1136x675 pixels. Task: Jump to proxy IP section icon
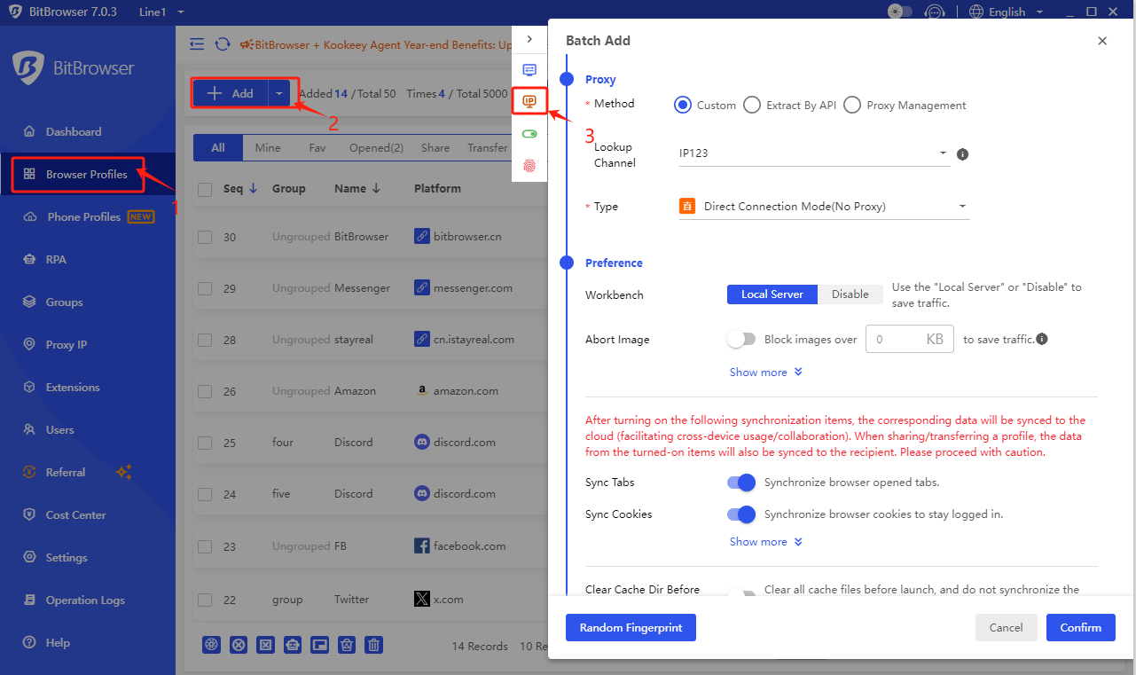tap(529, 101)
